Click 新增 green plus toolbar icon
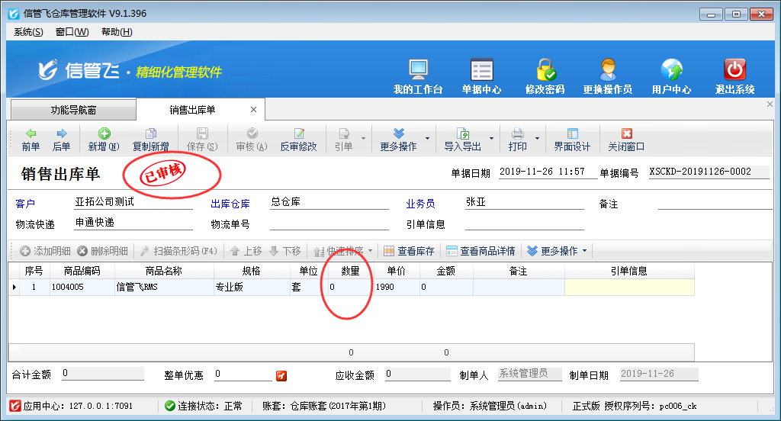Image resolution: width=781 pixels, height=421 pixels. tap(104, 133)
